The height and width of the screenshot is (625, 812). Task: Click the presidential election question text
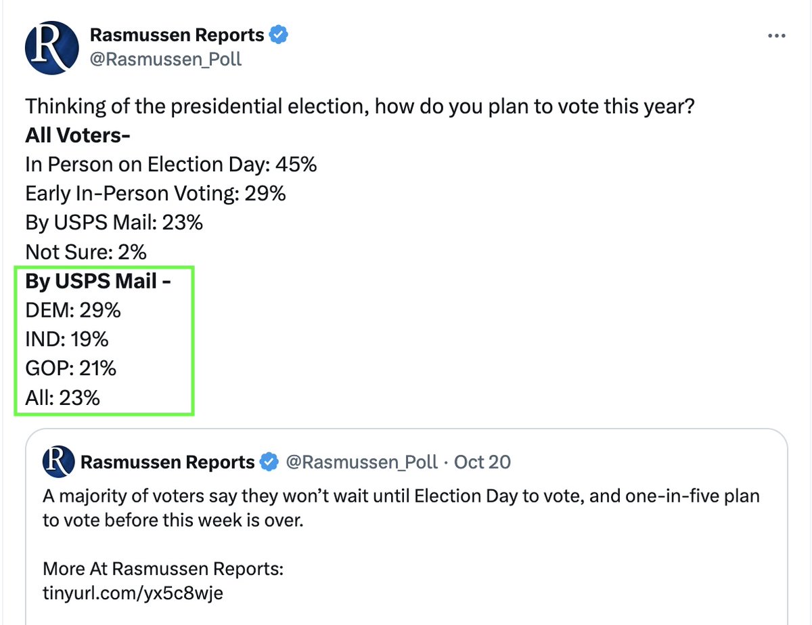coord(360,106)
